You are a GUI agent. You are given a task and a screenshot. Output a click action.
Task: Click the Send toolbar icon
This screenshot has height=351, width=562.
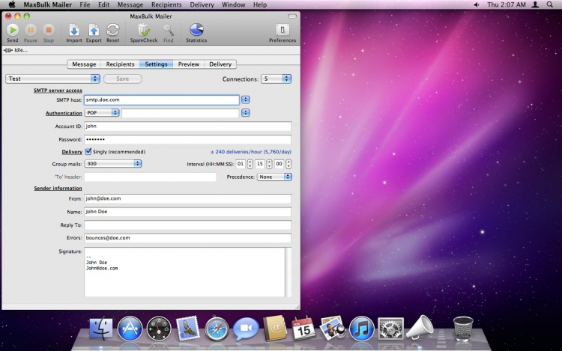pyautogui.click(x=13, y=30)
